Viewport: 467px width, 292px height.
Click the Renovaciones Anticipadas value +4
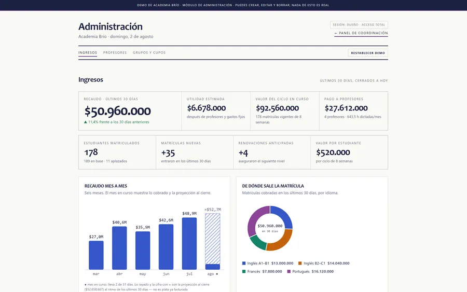[243, 153]
